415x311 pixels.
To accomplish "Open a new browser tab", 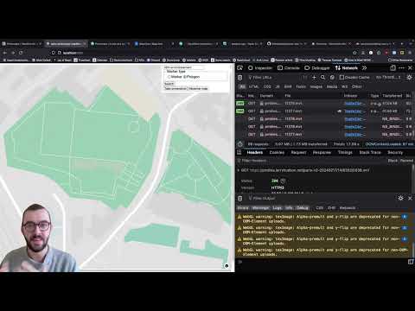I will click(402, 44).
